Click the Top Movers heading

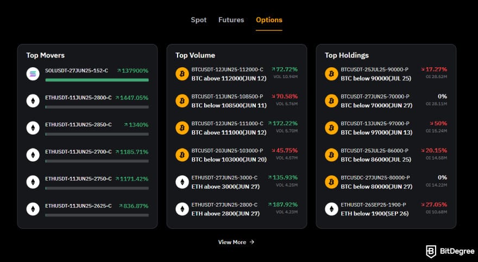(46, 55)
